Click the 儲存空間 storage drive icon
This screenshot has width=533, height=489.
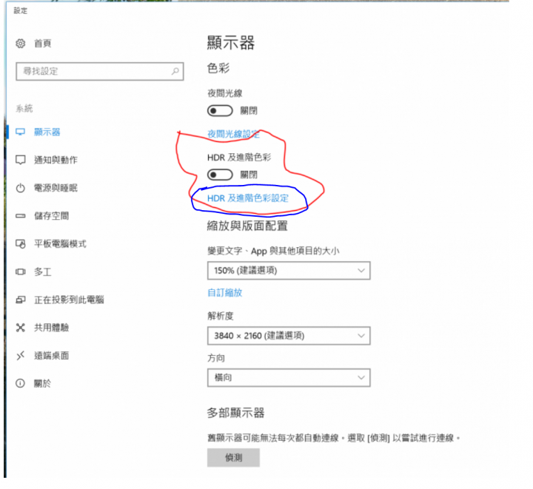pos(21,215)
